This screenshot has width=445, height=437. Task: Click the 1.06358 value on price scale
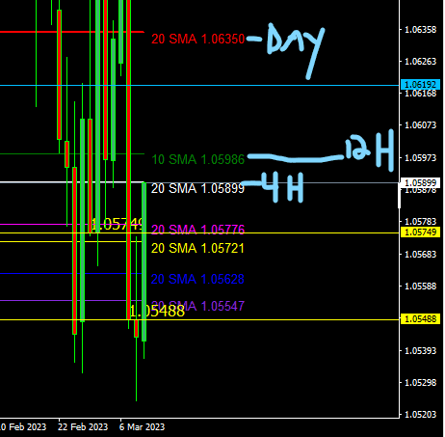(x=421, y=30)
